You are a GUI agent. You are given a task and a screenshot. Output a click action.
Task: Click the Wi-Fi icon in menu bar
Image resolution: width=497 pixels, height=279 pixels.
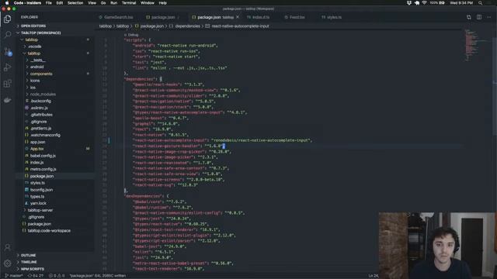click(x=424, y=3)
